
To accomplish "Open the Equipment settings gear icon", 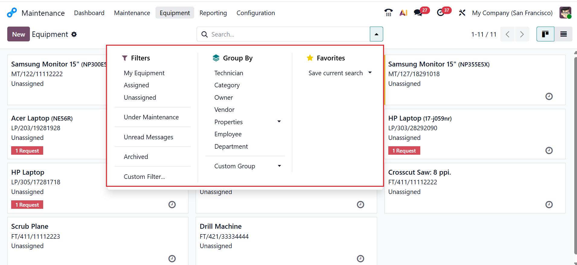I will (74, 34).
